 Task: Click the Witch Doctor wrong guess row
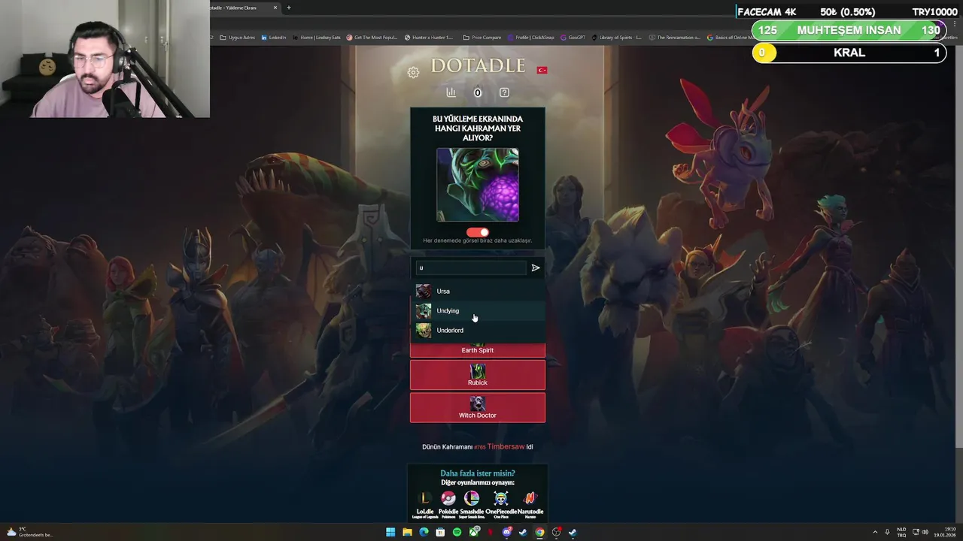(x=478, y=407)
